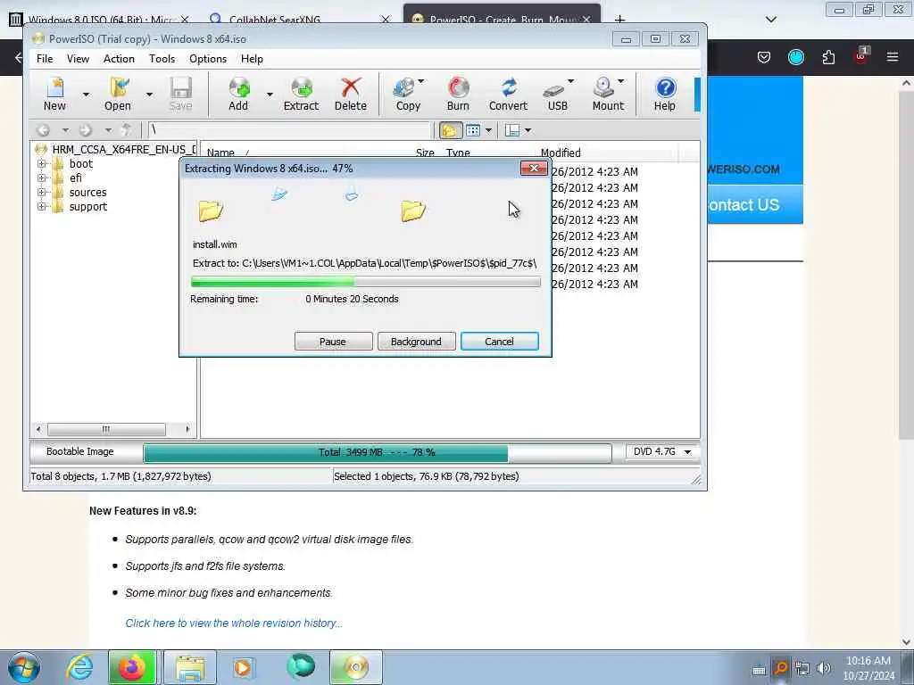This screenshot has height=685, width=914.
Task: Click the Delete toolbar icon
Action: click(x=350, y=94)
